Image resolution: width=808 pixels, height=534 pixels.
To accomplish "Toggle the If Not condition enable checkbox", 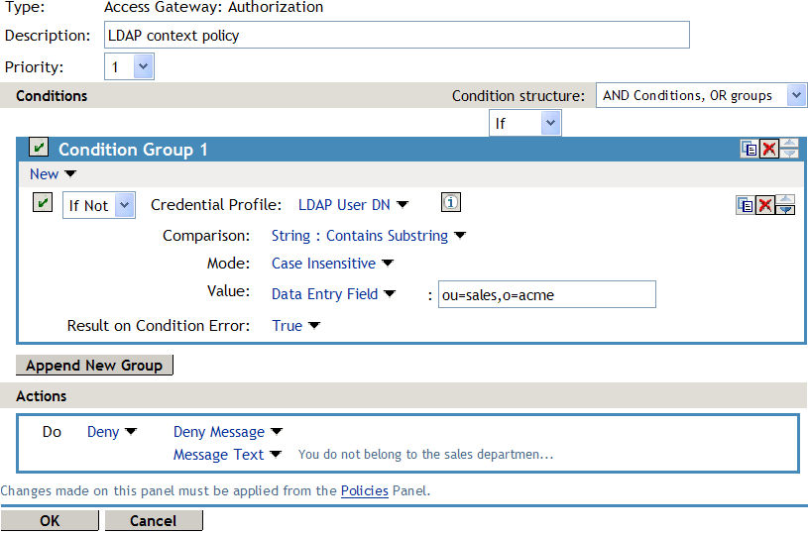I will [43, 202].
